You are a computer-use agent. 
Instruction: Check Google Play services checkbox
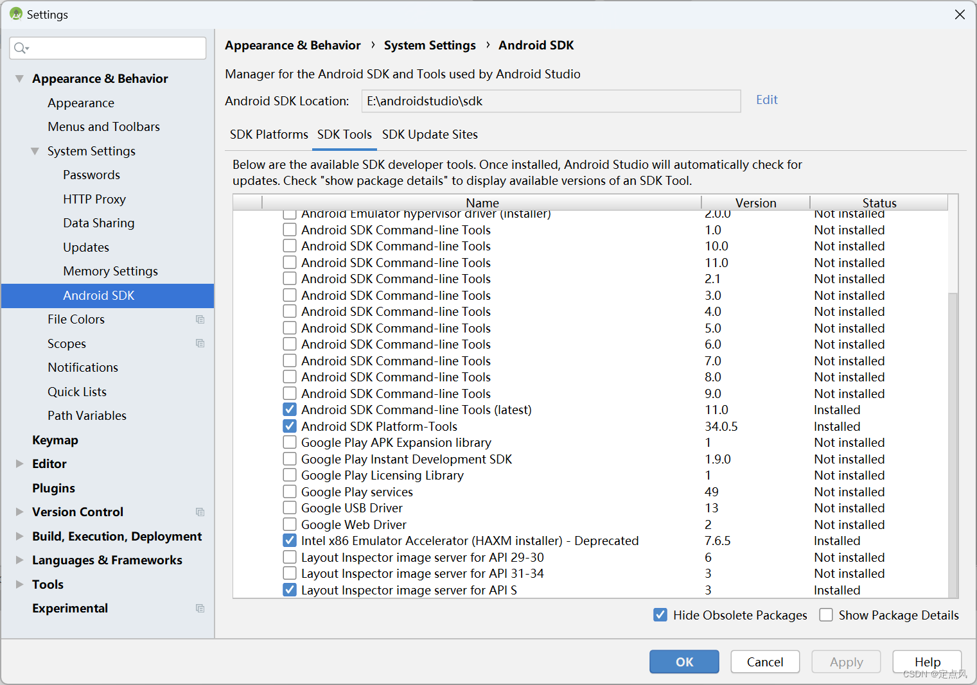pos(290,492)
